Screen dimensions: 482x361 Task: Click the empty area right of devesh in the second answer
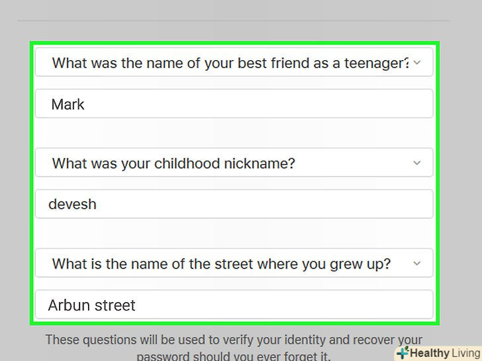265,204
